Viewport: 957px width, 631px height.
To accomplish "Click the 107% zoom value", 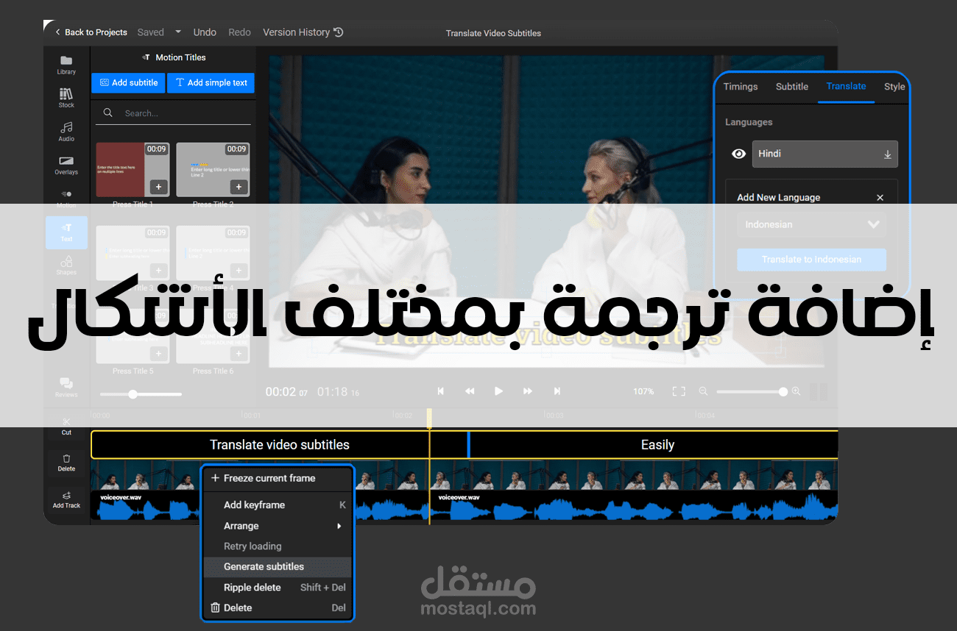I will [x=643, y=391].
